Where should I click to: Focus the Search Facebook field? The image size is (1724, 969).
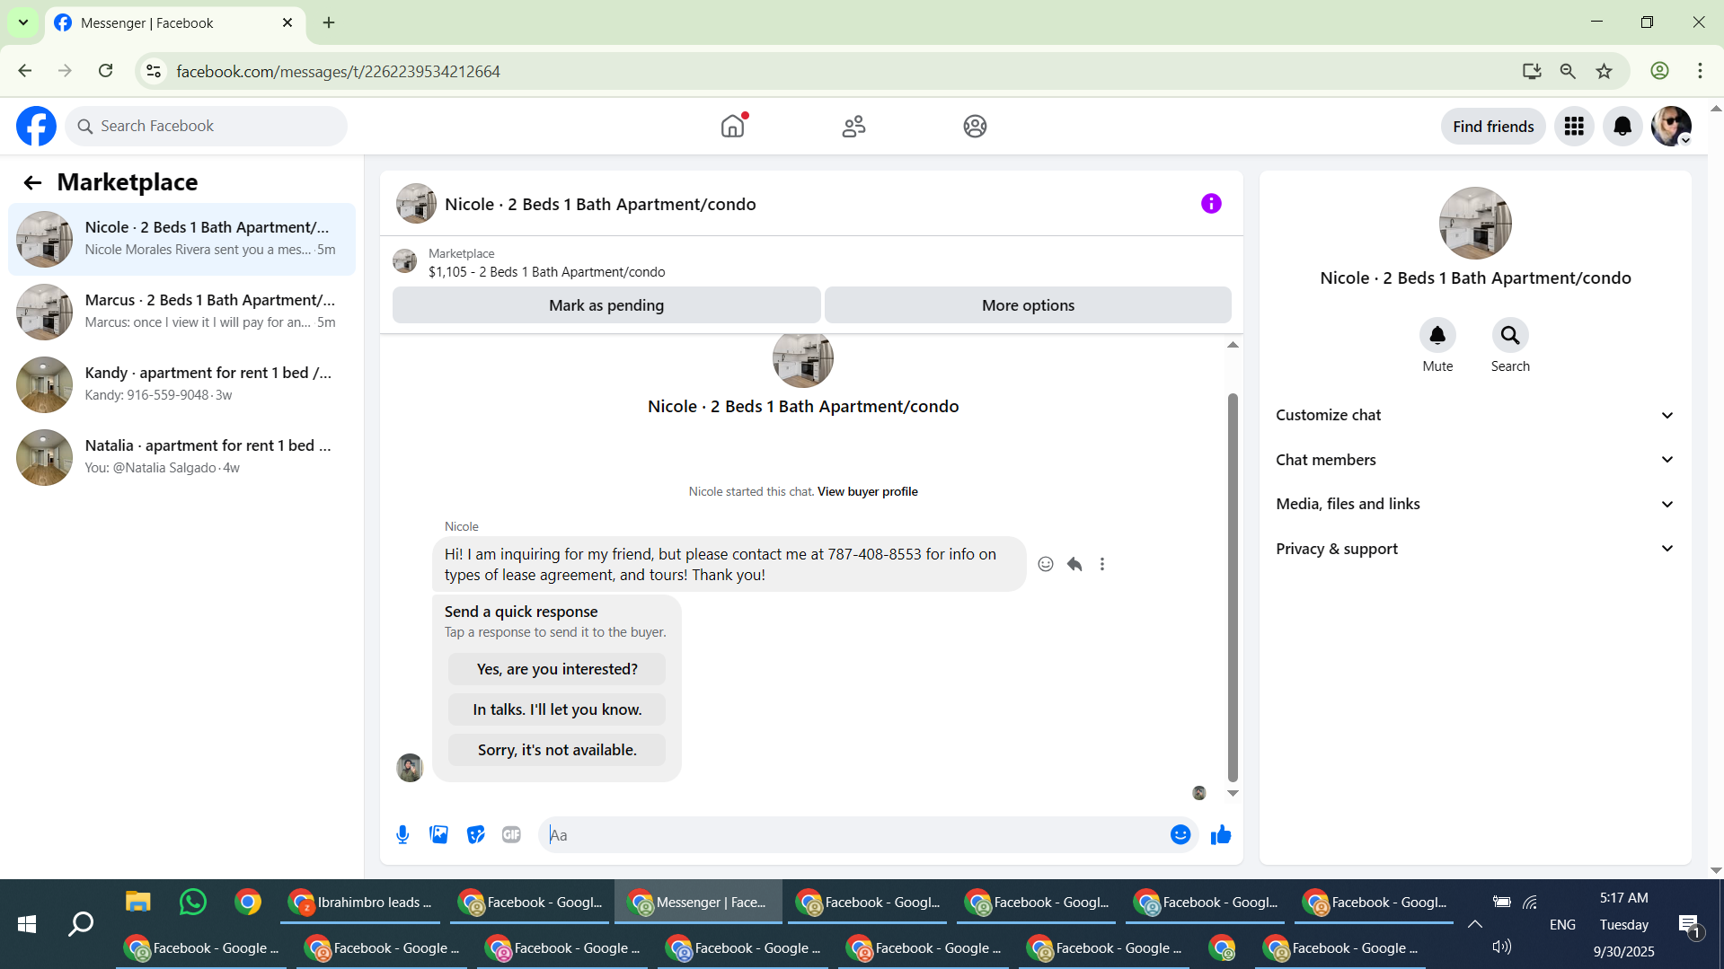(x=206, y=127)
